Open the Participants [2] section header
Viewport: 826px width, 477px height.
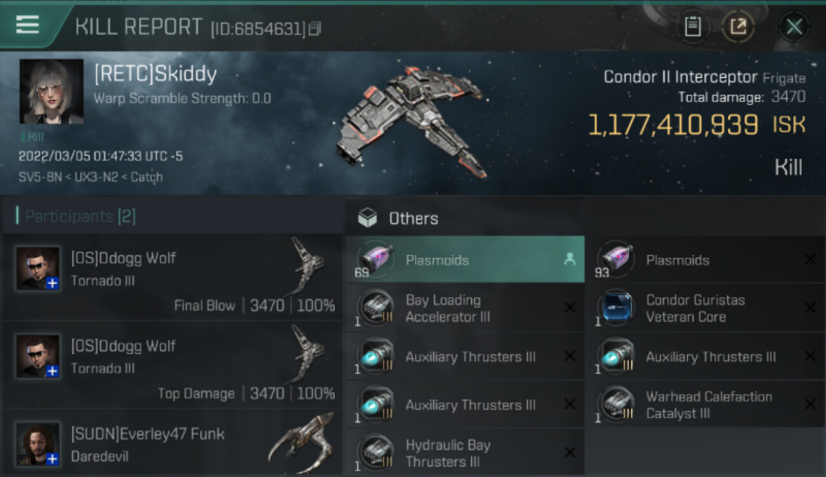click(81, 216)
